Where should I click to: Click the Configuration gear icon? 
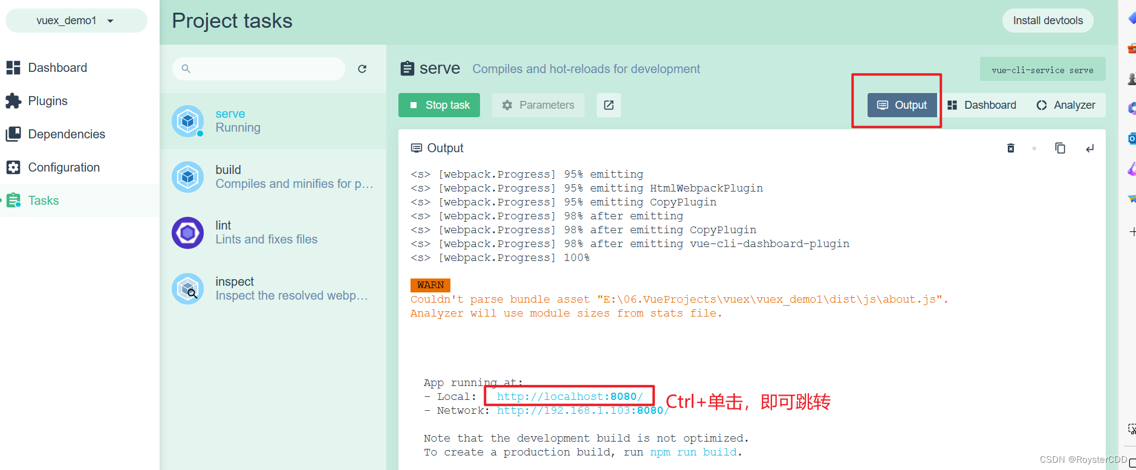(x=13, y=167)
